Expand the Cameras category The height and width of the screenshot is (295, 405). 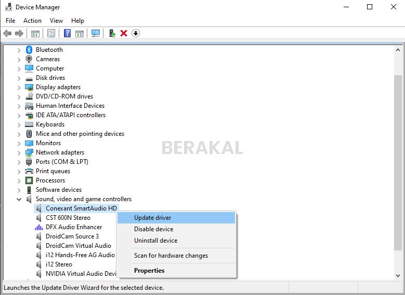[x=19, y=60]
